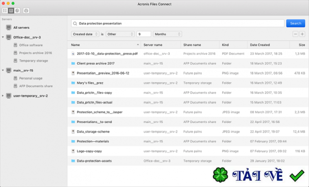Remove search criterion with minus button
This screenshot has width=309, height=187.
click(x=295, y=34)
